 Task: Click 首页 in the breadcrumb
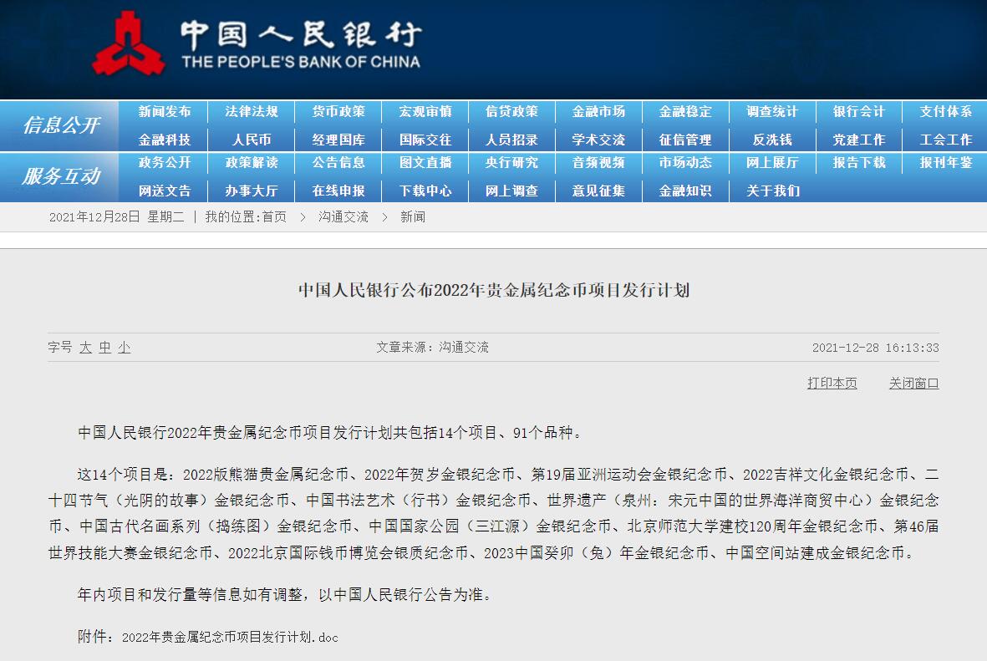274,217
